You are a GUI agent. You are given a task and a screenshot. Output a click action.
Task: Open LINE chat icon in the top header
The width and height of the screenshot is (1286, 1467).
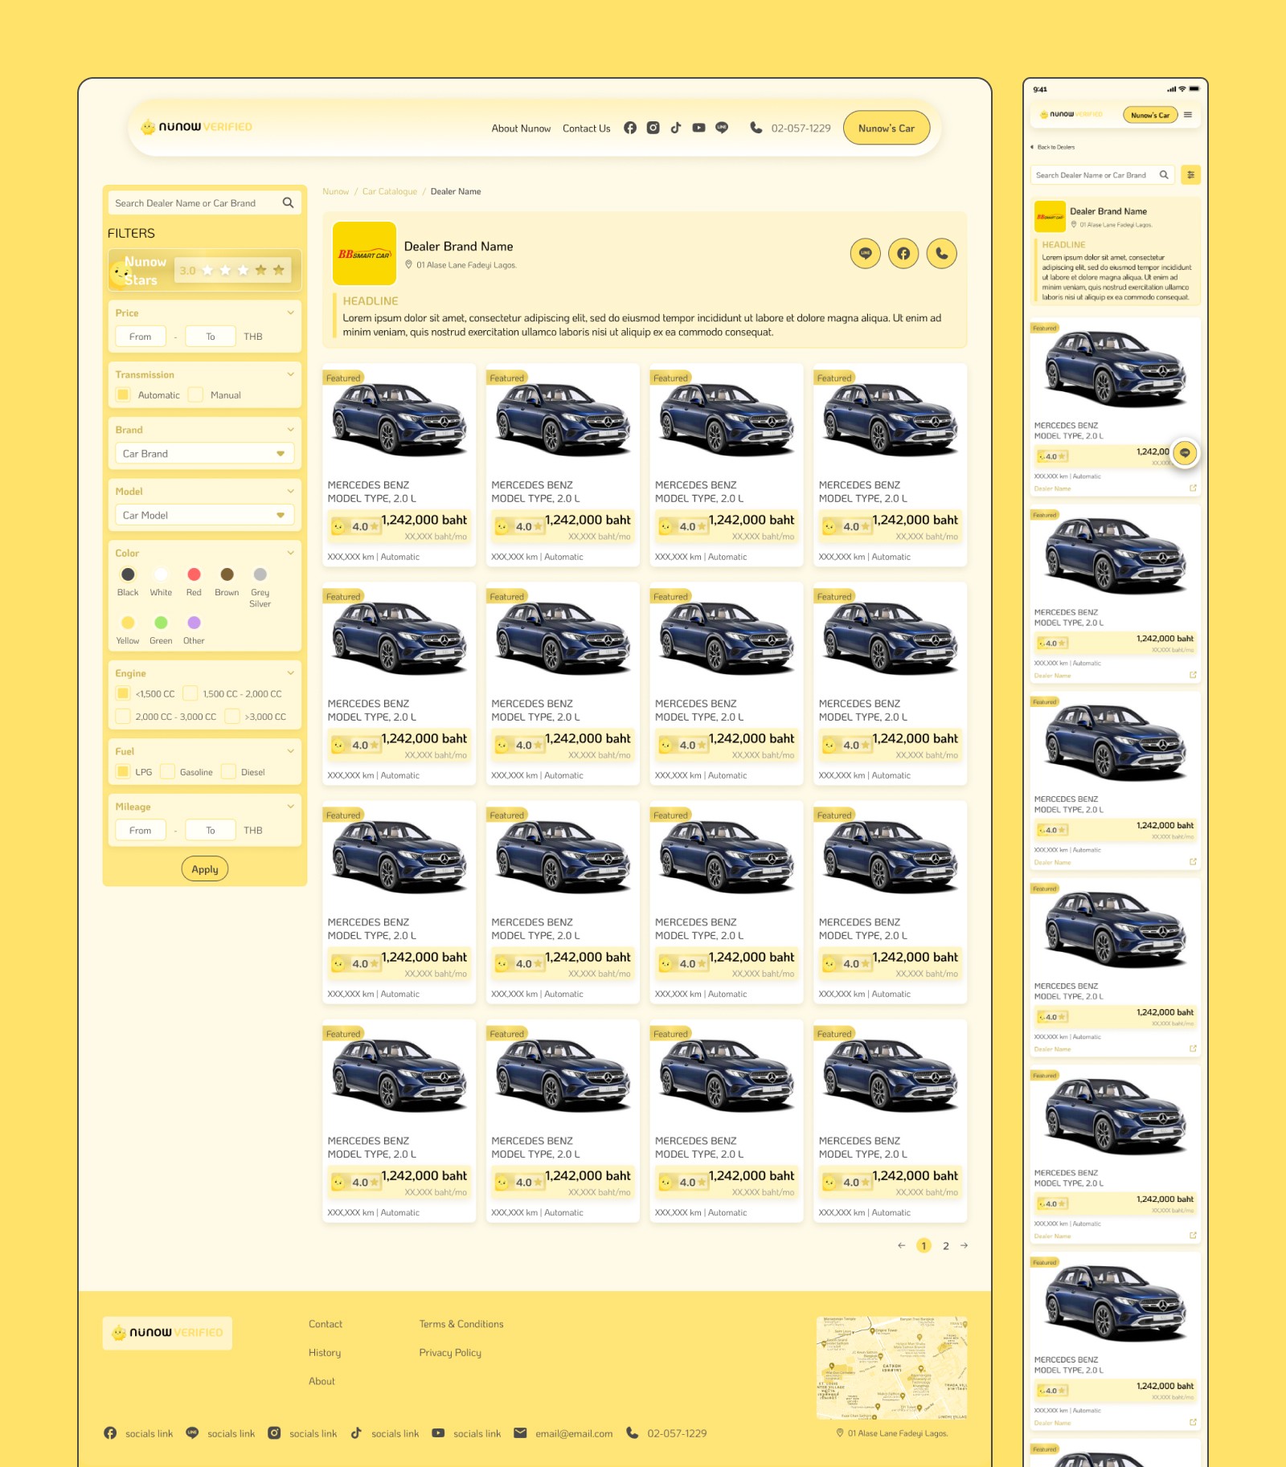(x=722, y=128)
